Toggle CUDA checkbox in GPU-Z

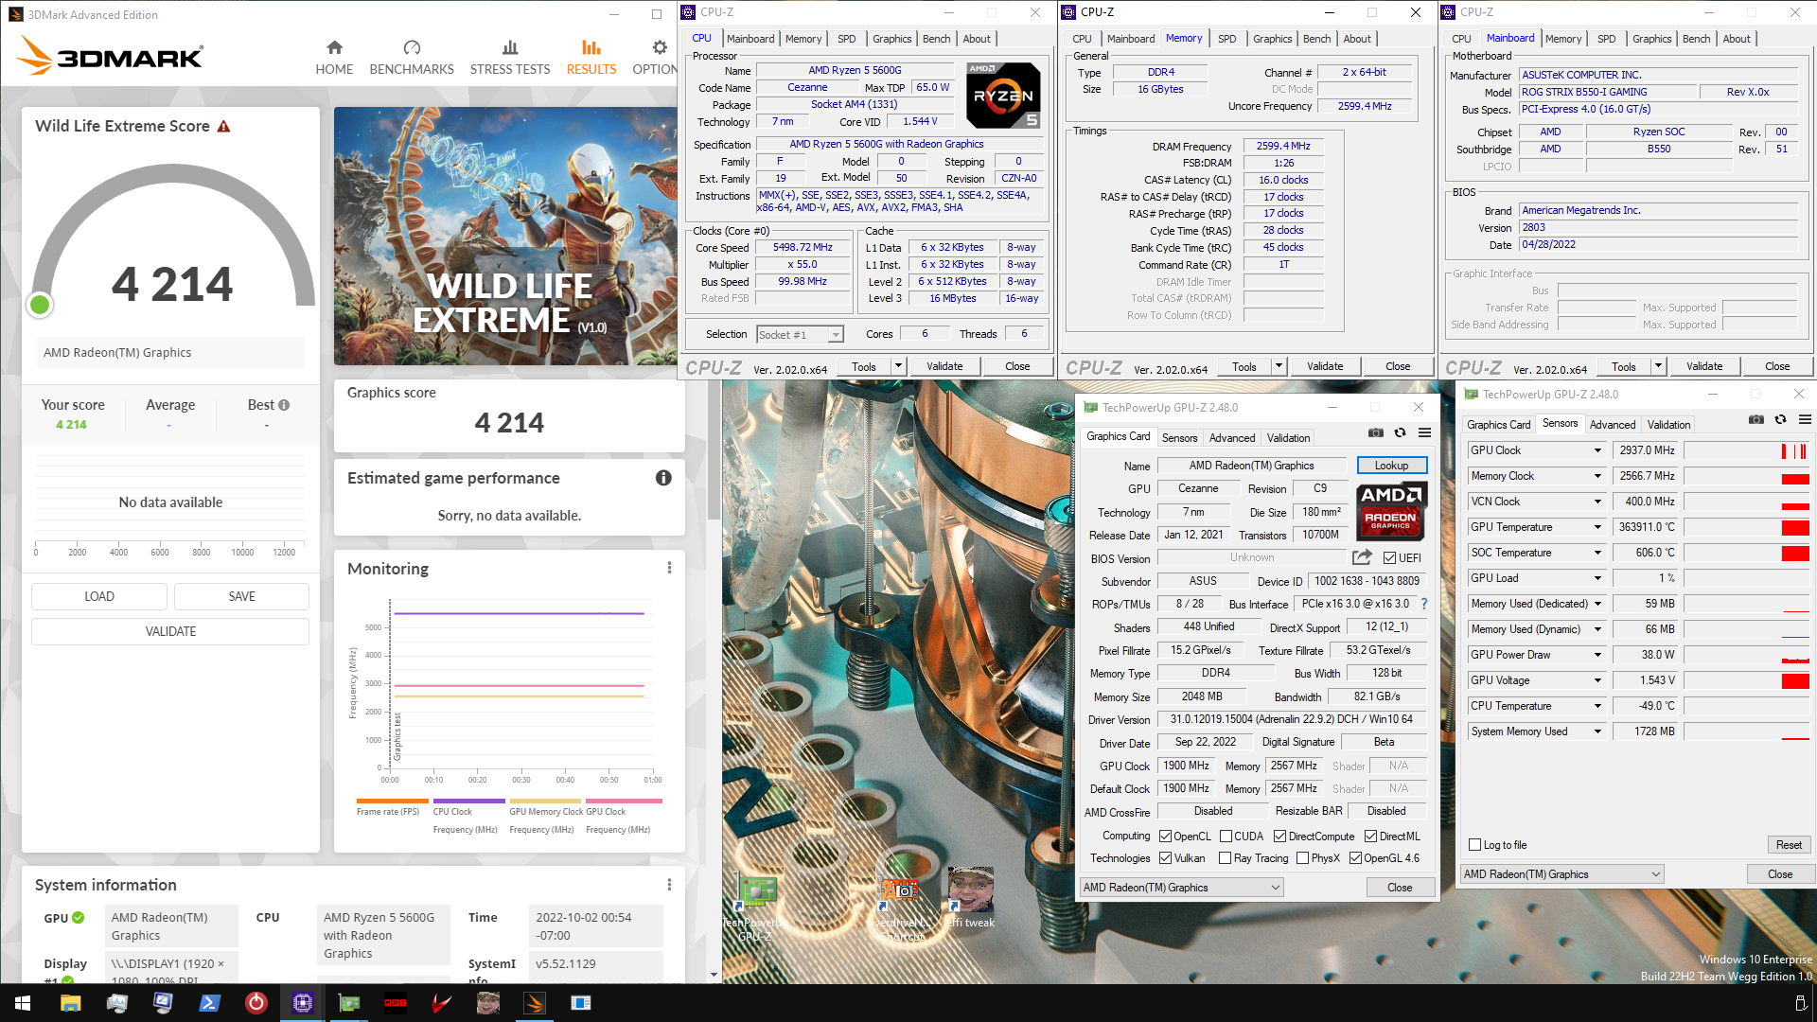tap(1226, 837)
